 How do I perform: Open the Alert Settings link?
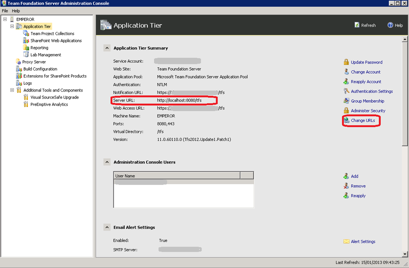point(363,242)
